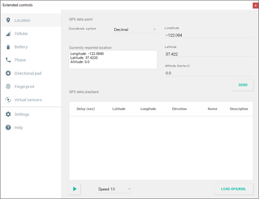Click the Currently reported location text box

pyautogui.click(x=113, y=59)
